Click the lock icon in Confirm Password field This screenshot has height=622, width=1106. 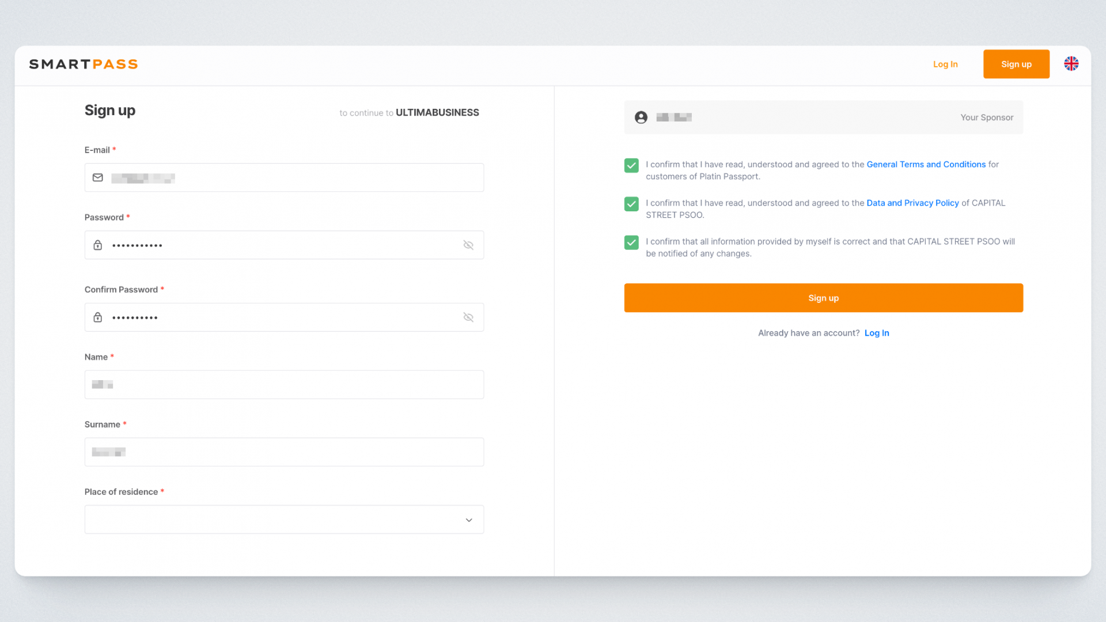point(98,317)
